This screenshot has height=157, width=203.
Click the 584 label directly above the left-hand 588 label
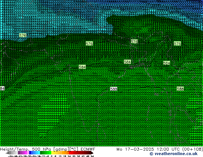point(127,62)
